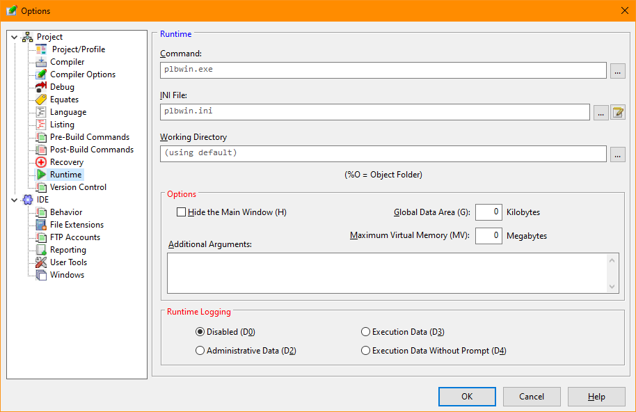
Task: Click the FTP Accounts icon
Action: tap(41, 237)
